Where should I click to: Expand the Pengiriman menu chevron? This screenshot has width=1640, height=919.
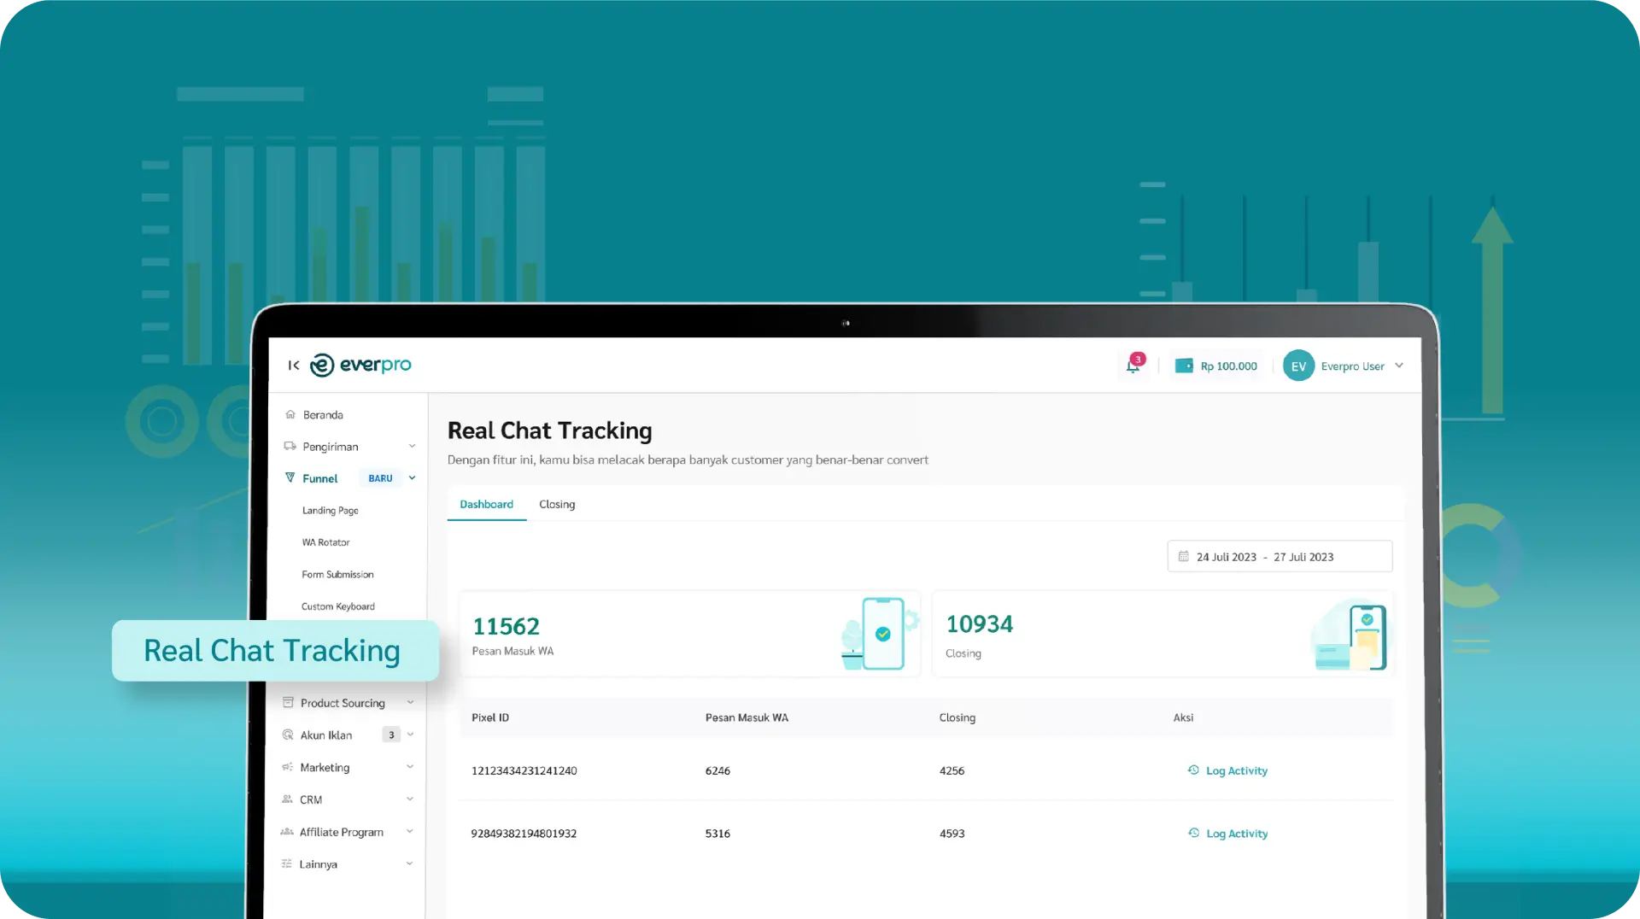[412, 447]
